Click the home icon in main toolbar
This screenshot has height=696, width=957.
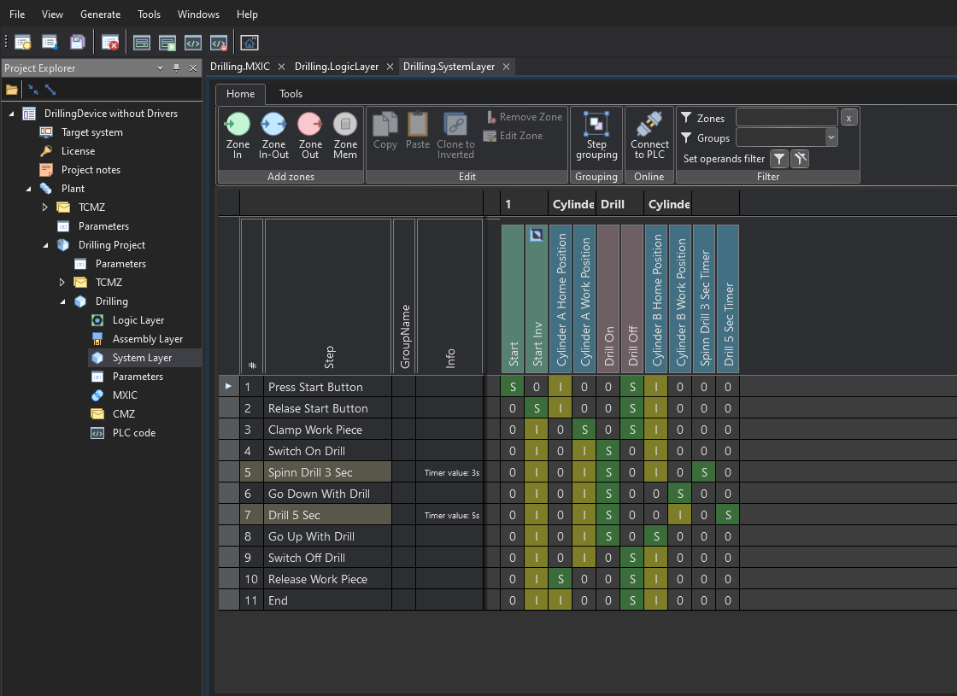pos(250,43)
